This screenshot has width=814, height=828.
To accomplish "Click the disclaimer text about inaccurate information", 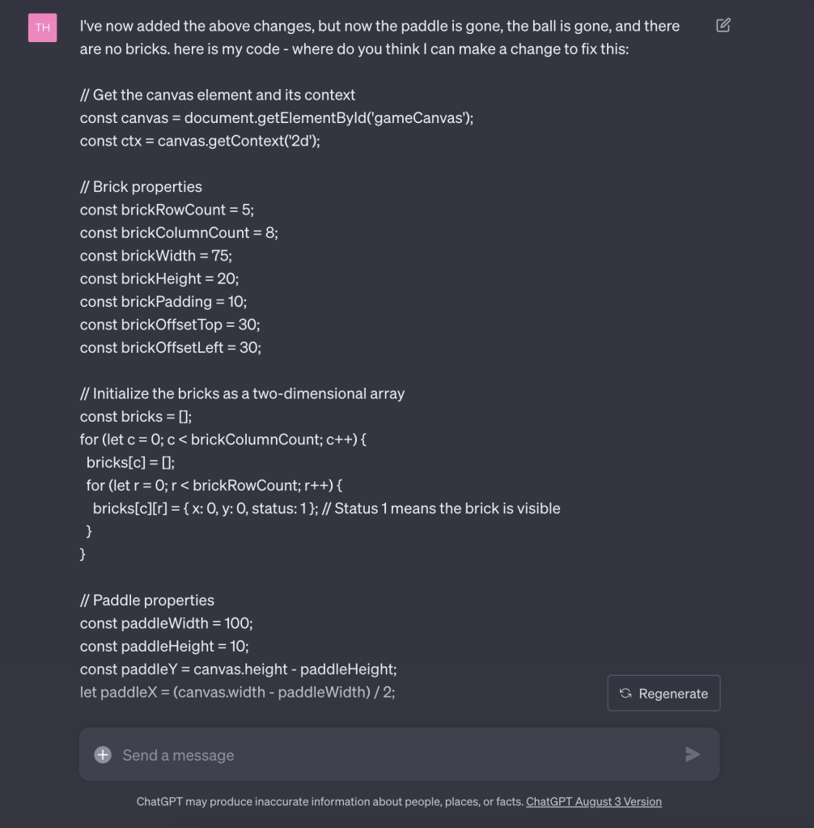I will click(330, 801).
